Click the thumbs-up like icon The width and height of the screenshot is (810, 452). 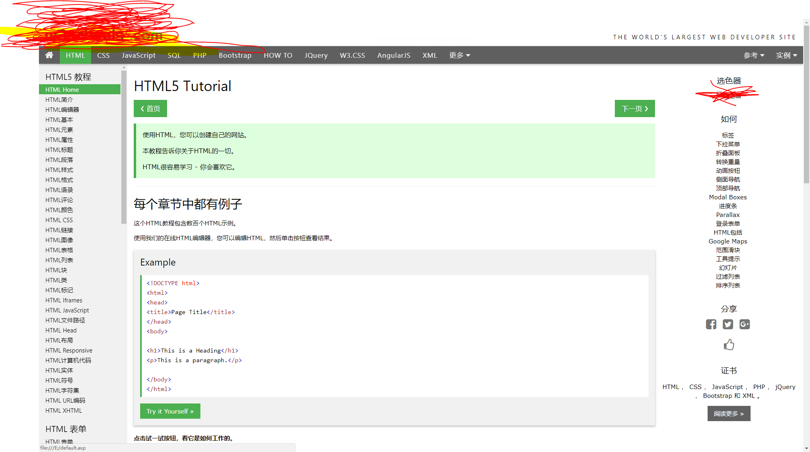728,345
